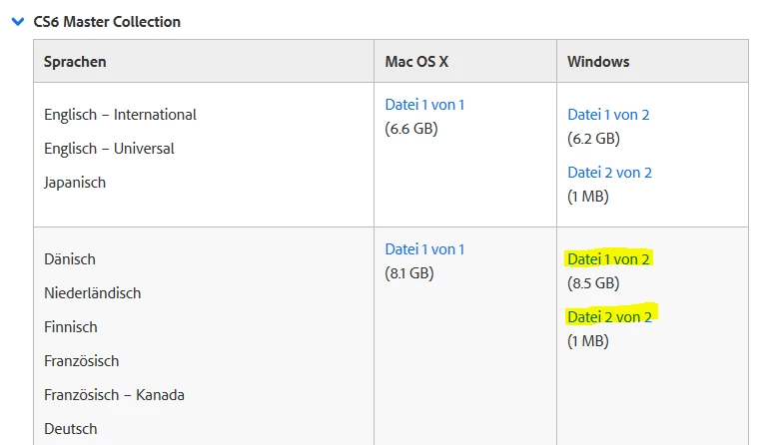Open Windows Datei 2 von 2 link for English
Image resolution: width=767 pixels, height=445 pixels.
[609, 173]
